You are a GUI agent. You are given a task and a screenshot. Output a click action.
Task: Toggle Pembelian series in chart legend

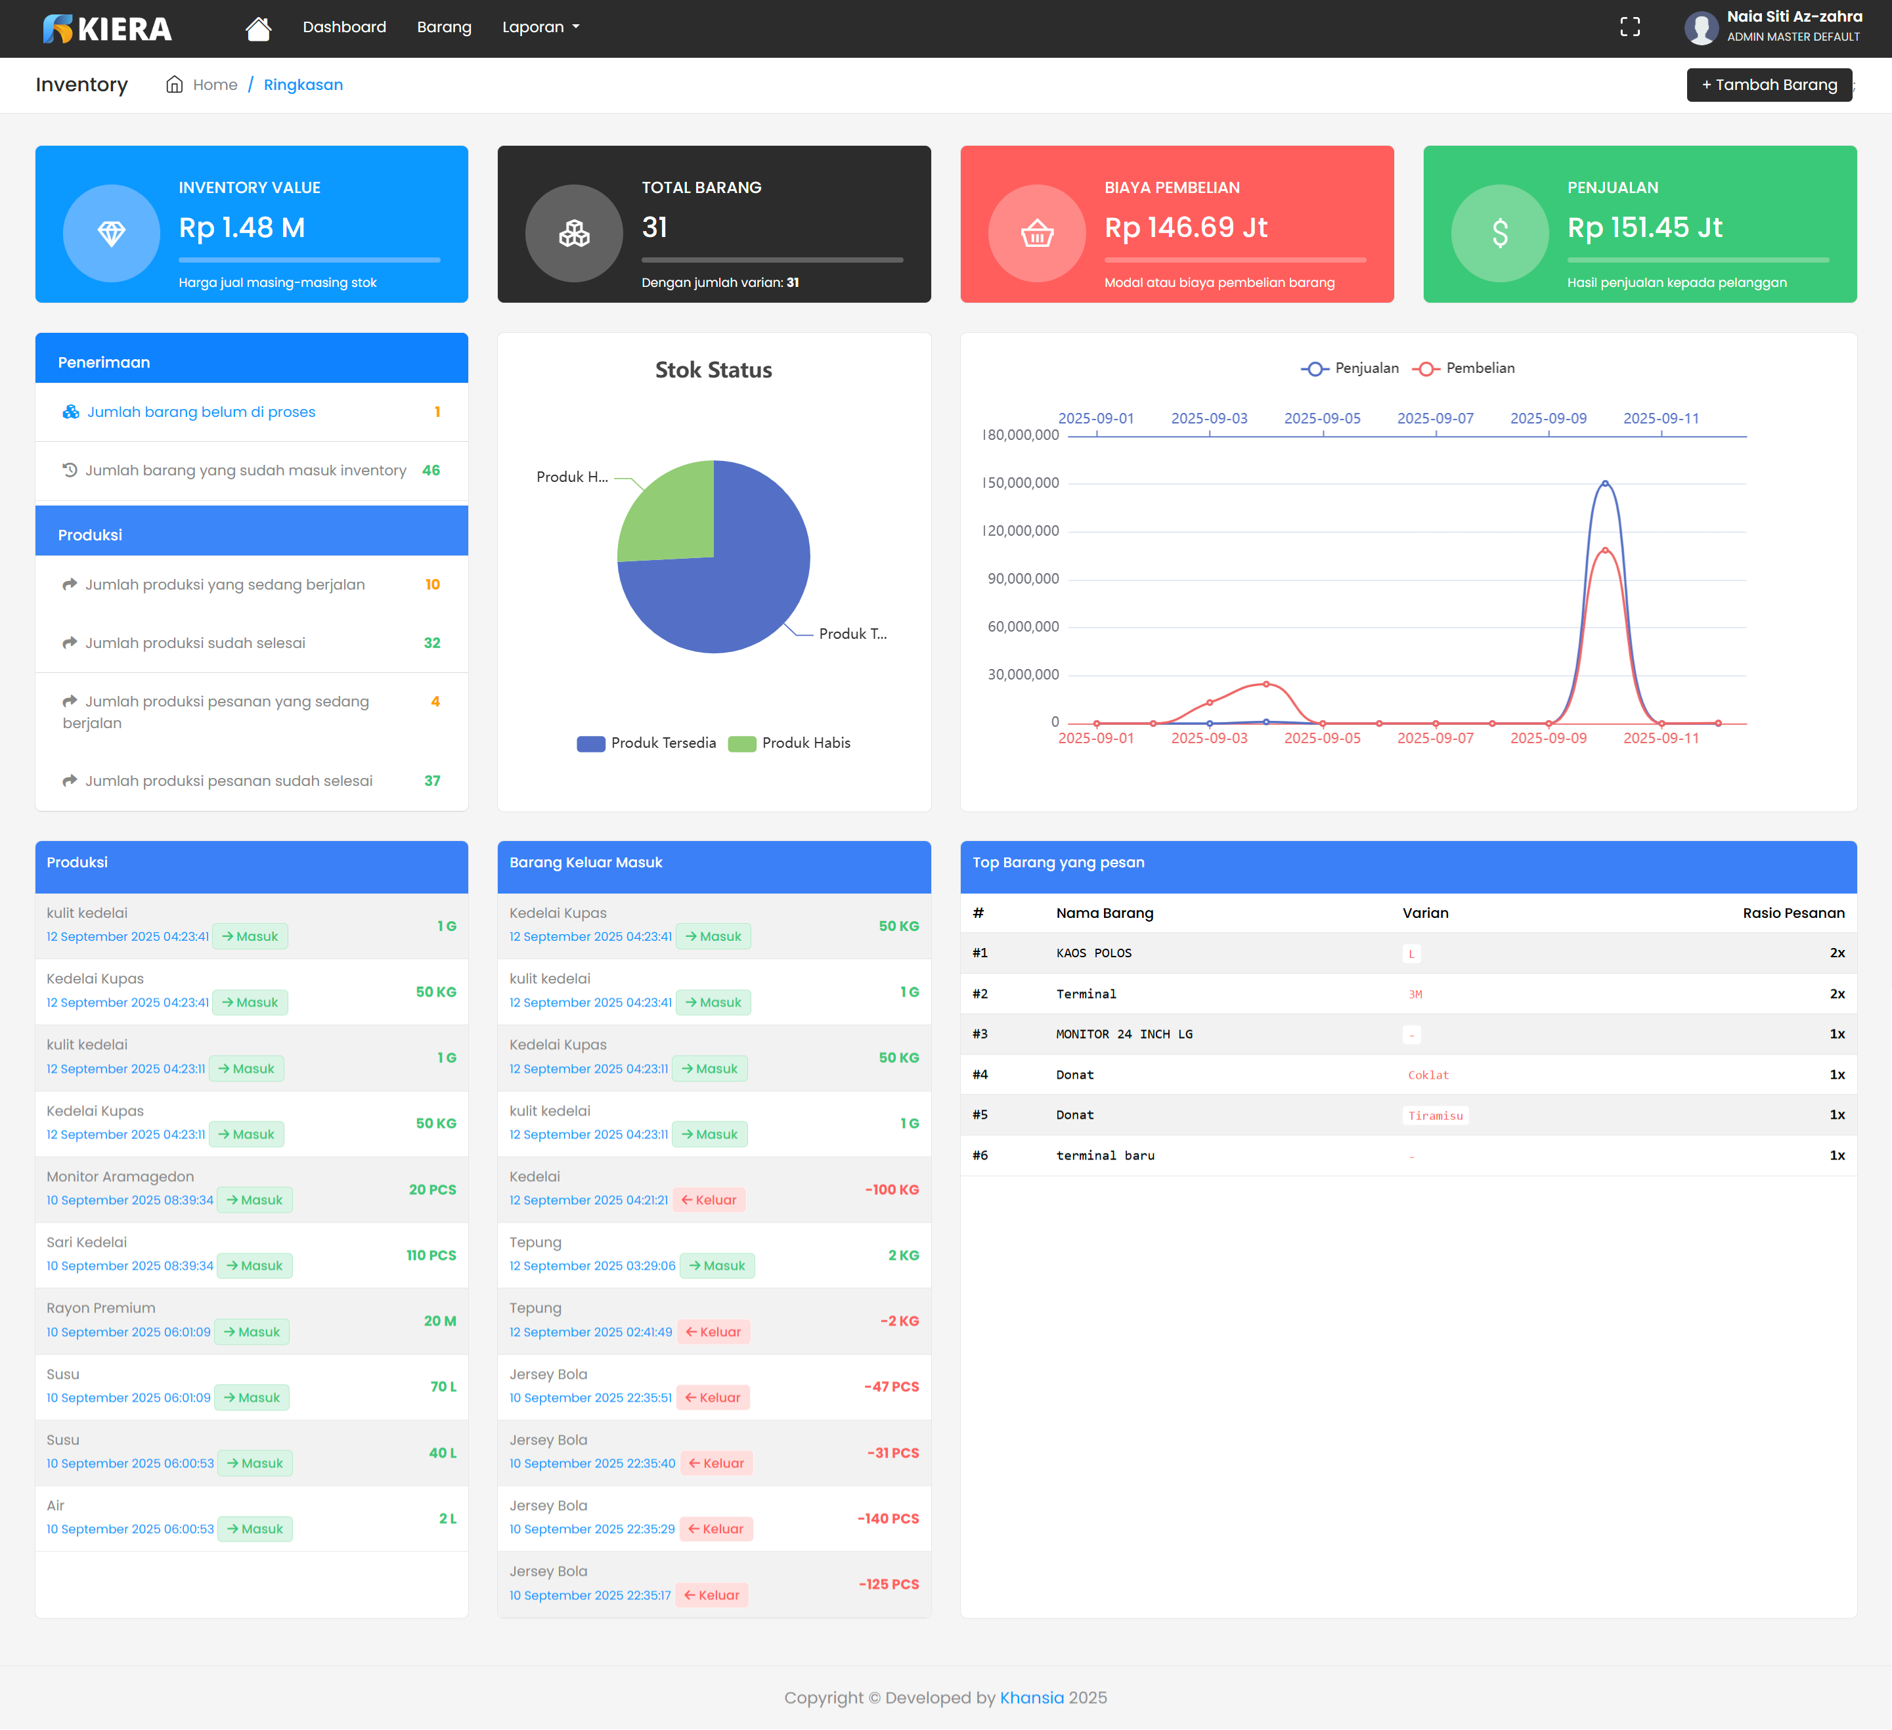coord(1463,368)
